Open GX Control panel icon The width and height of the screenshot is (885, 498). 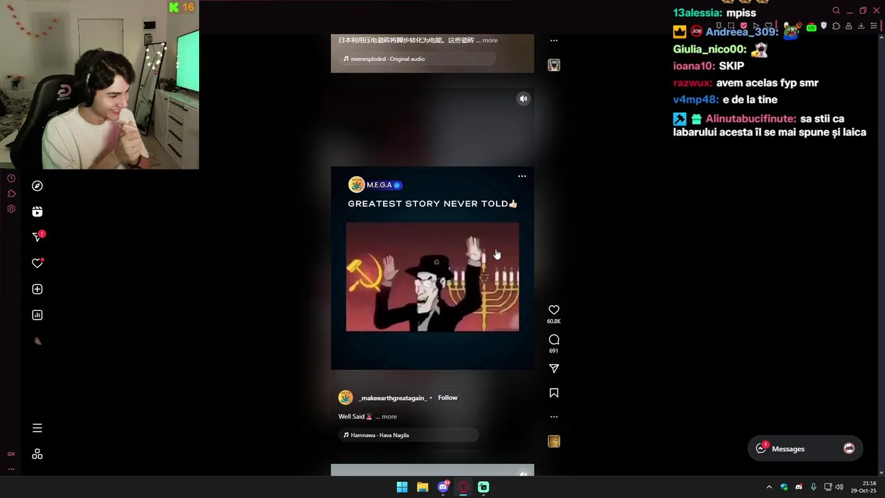coord(11,454)
